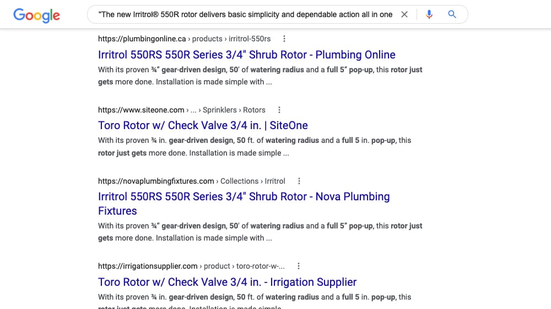Image resolution: width=551 pixels, height=309 pixels.
Task: Open Toro Rotor Irrigation Supplier result link
Action: point(227,283)
